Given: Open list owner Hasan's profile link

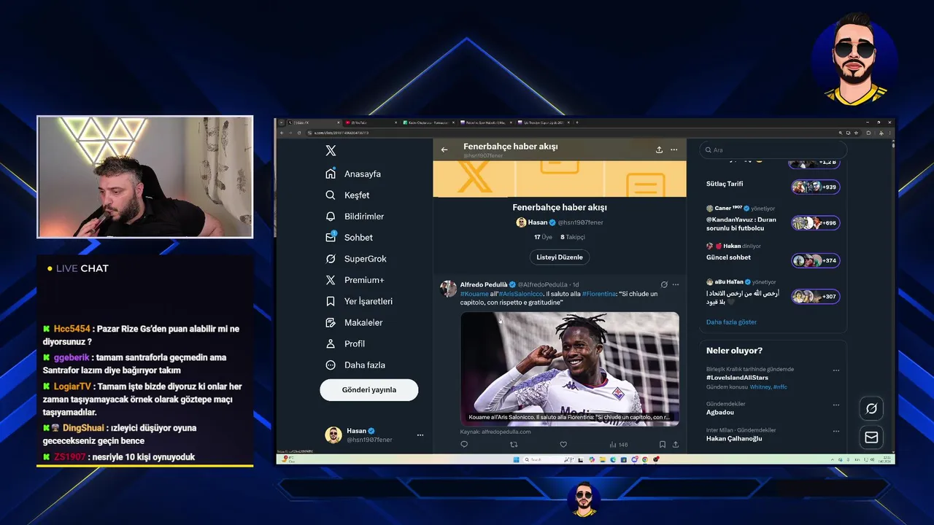Looking at the screenshot, I should (x=560, y=222).
